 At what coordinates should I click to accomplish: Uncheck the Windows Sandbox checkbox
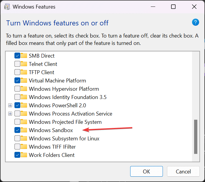17,130
